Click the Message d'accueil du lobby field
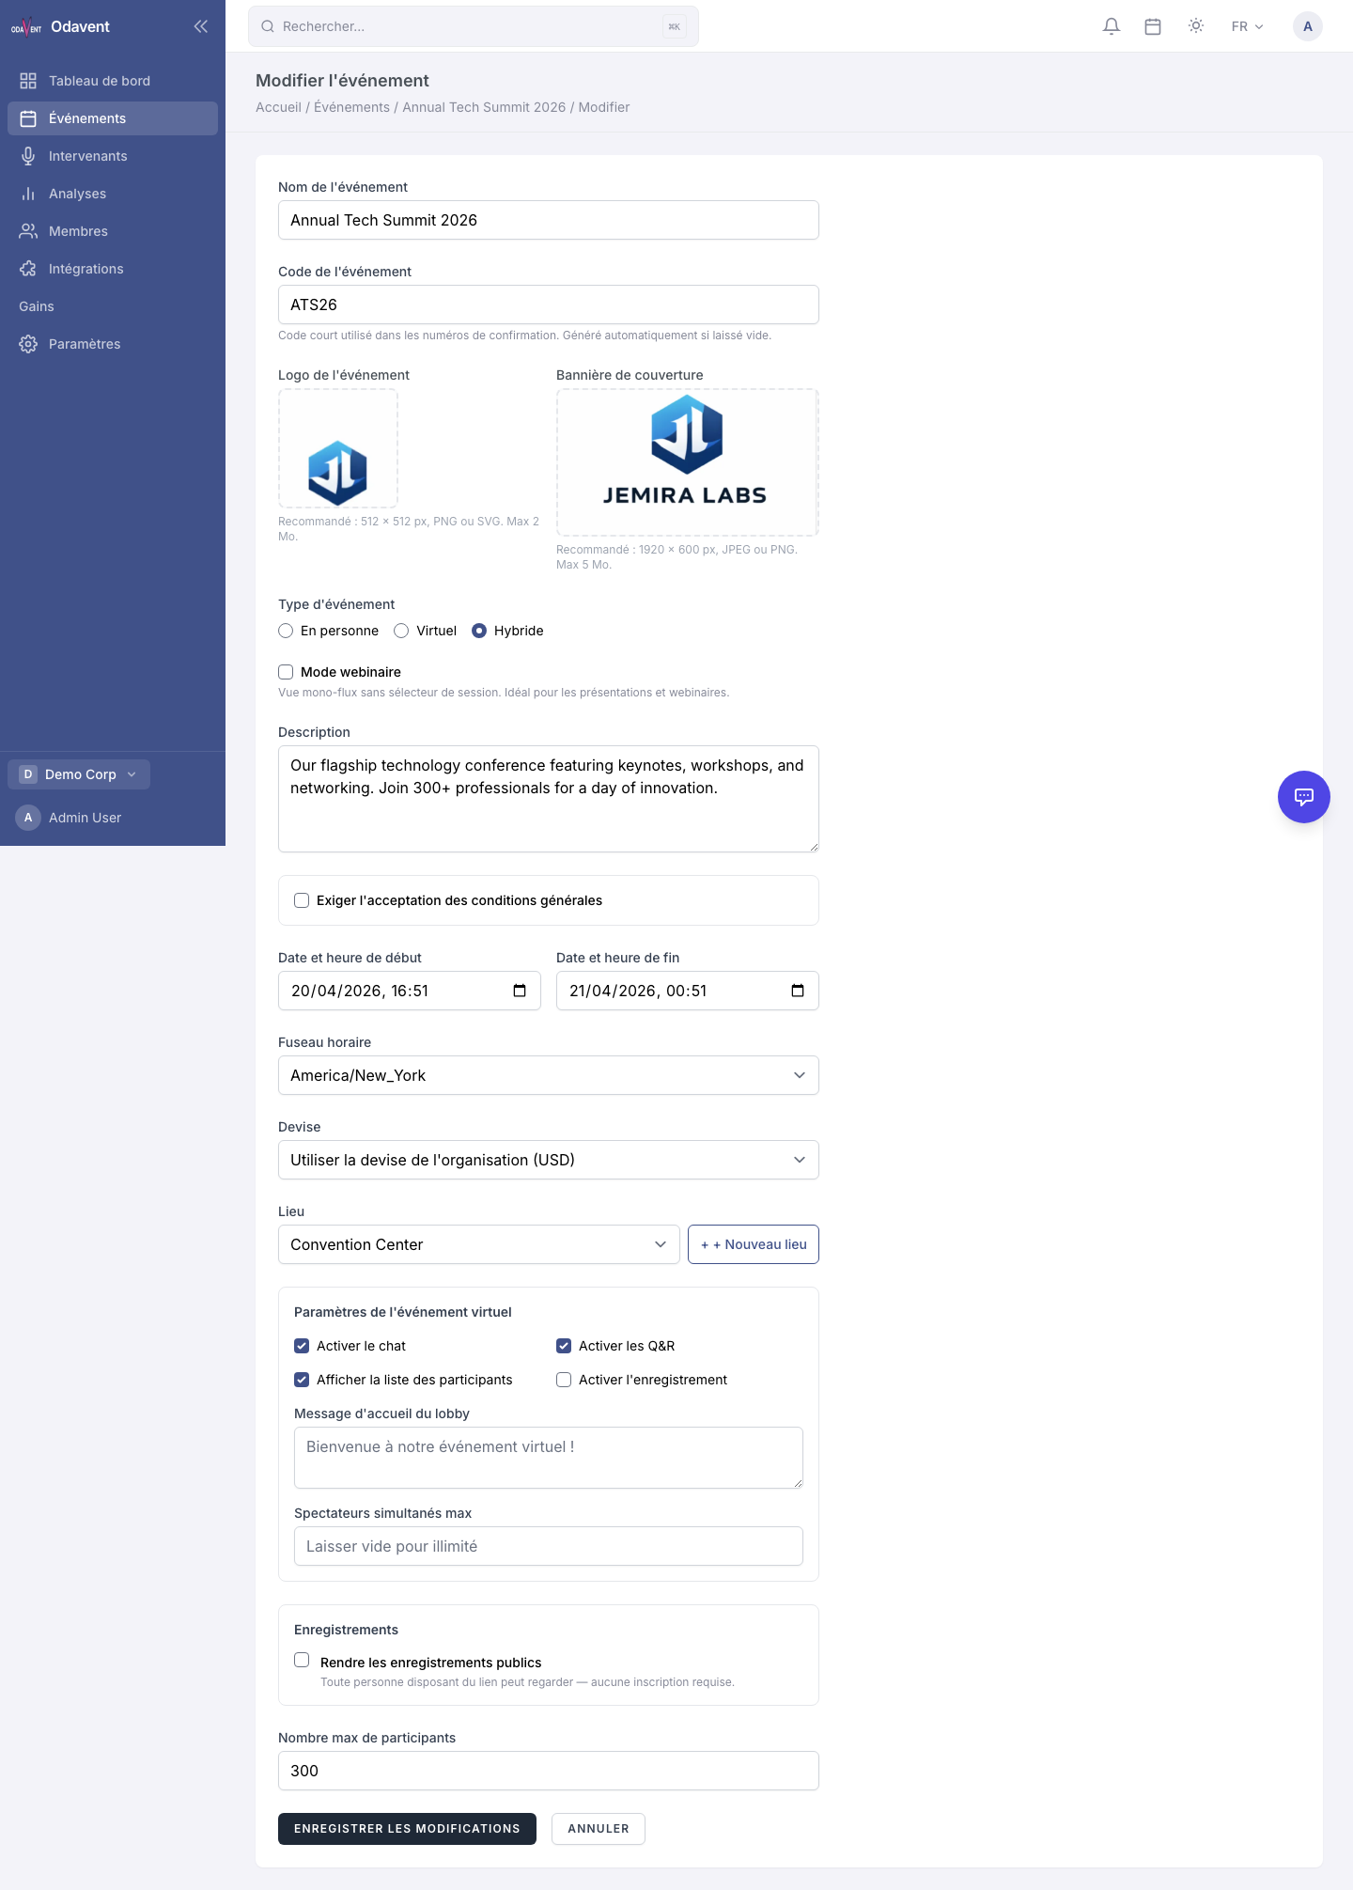Screen dimensions: 1353x1890 tap(549, 1458)
